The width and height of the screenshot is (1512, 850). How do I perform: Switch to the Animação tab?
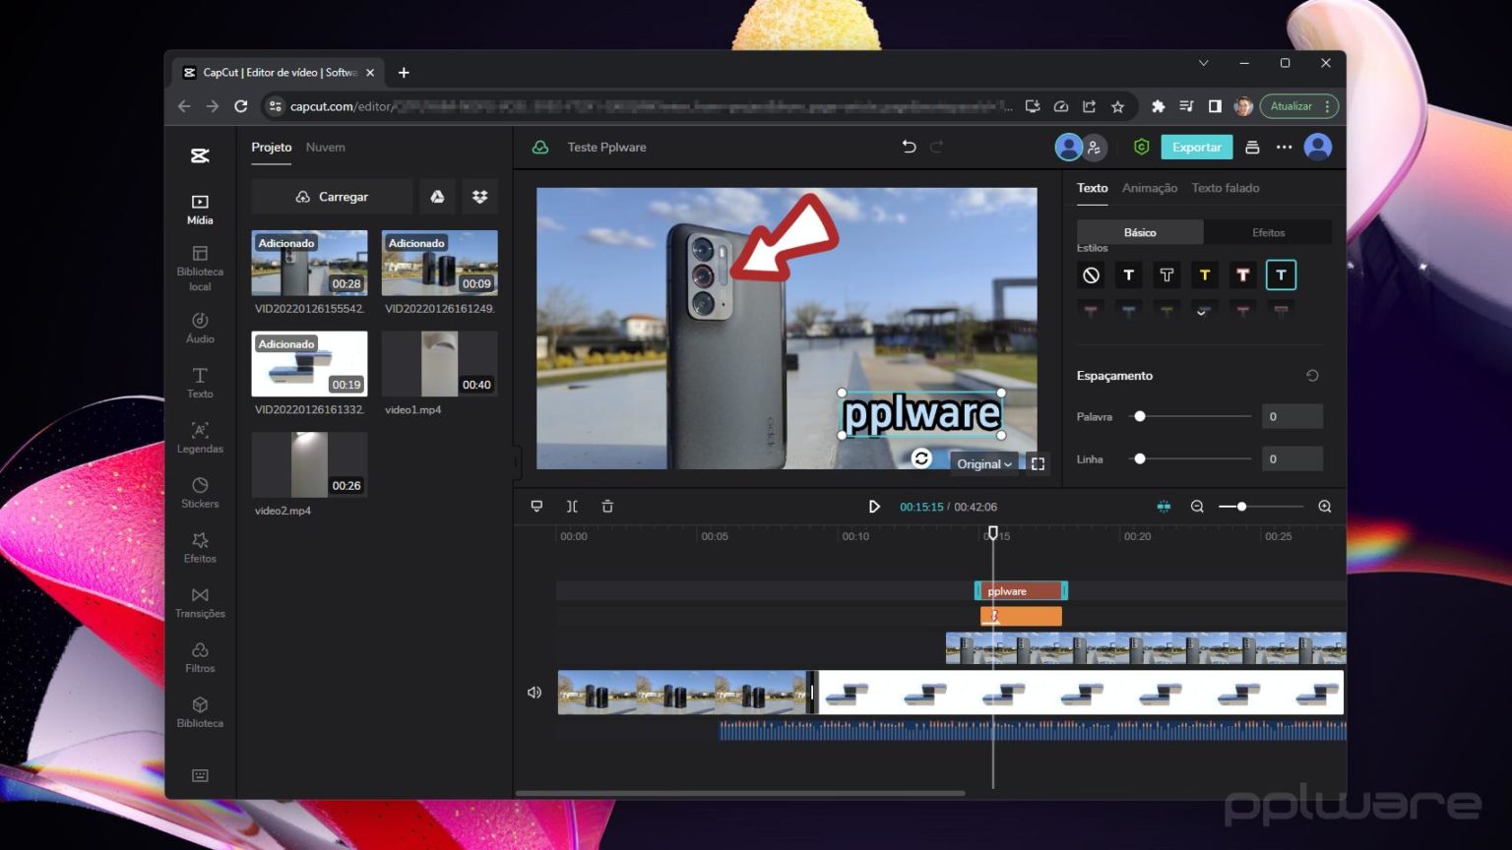pyautogui.click(x=1149, y=187)
